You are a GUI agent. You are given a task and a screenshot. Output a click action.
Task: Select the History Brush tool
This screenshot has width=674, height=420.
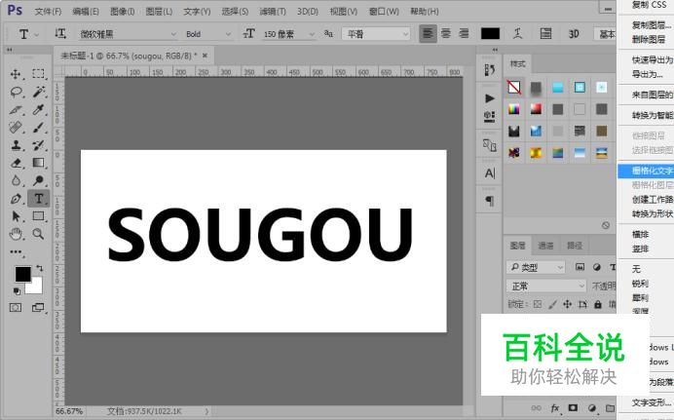[38, 145]
